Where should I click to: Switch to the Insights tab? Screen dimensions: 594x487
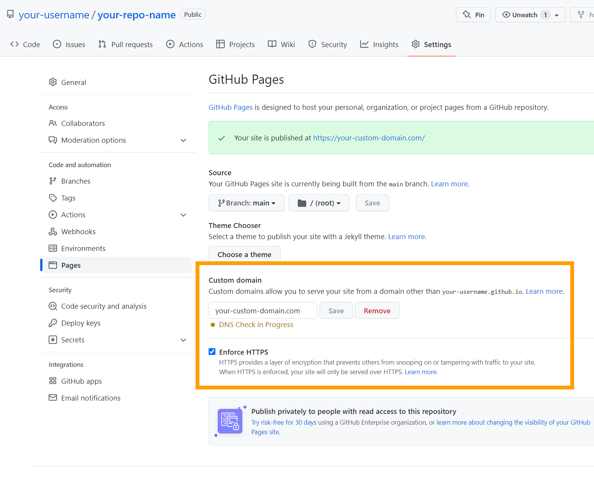point(379,44)
